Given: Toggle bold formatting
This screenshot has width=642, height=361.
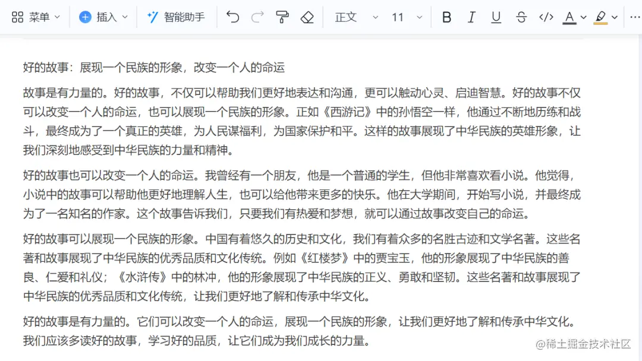Looking at the screenshot, I should click(x=446, y=17).
